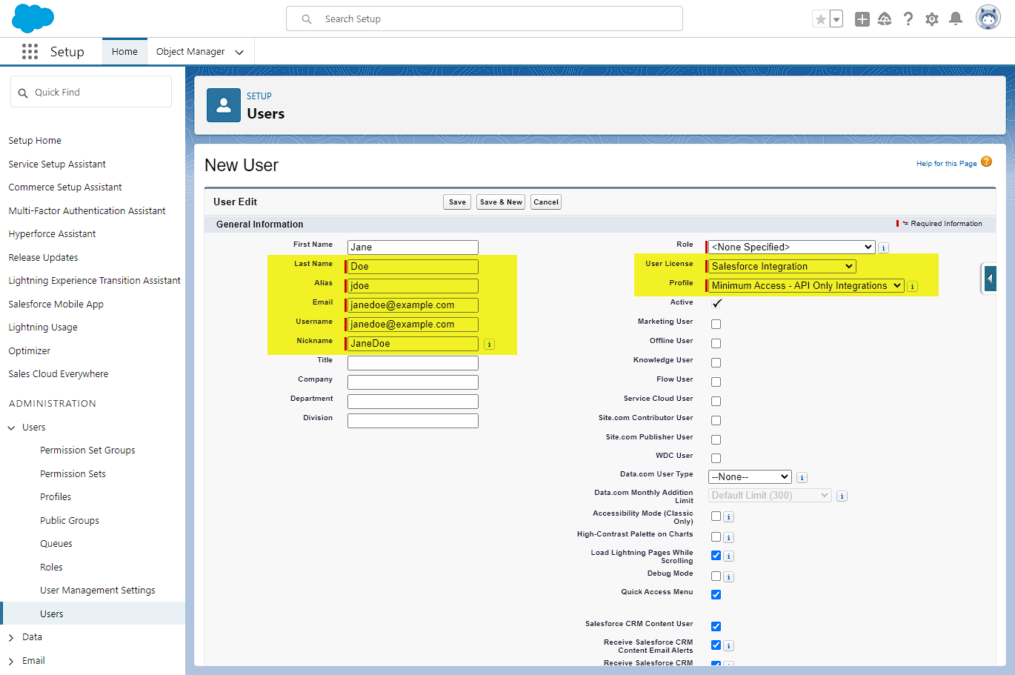Select Permission Sets in the sidebar
The height and width of the screenshot is (675, 1015).
[x=73, y=473]
